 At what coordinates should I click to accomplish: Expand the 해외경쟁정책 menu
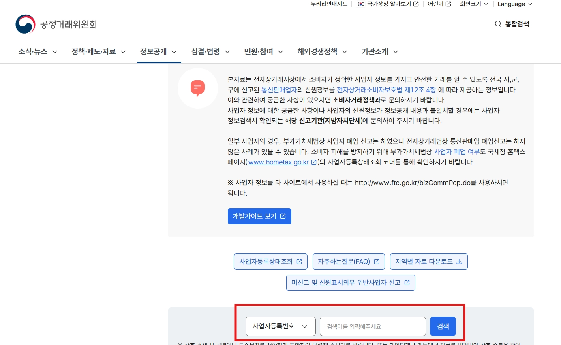(x=322, y=52)
